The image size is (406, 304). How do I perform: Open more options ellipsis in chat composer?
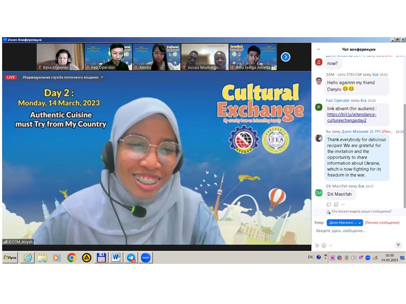(331, 246)
